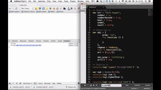Open macOS Spotlight search icon
This screenshot has width=161, height=90.
point(146,1)
